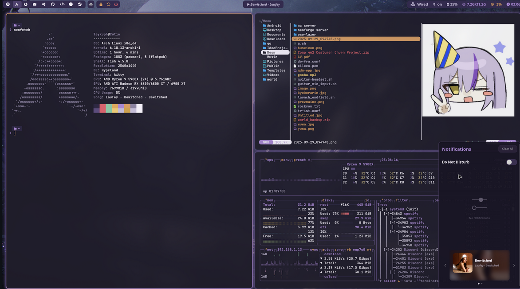Image resolution: width=520 pixels, height=289 pixels.
Task: Click the io tab in btop disks box
Action: pyautogui.click(x=367, y=200)
